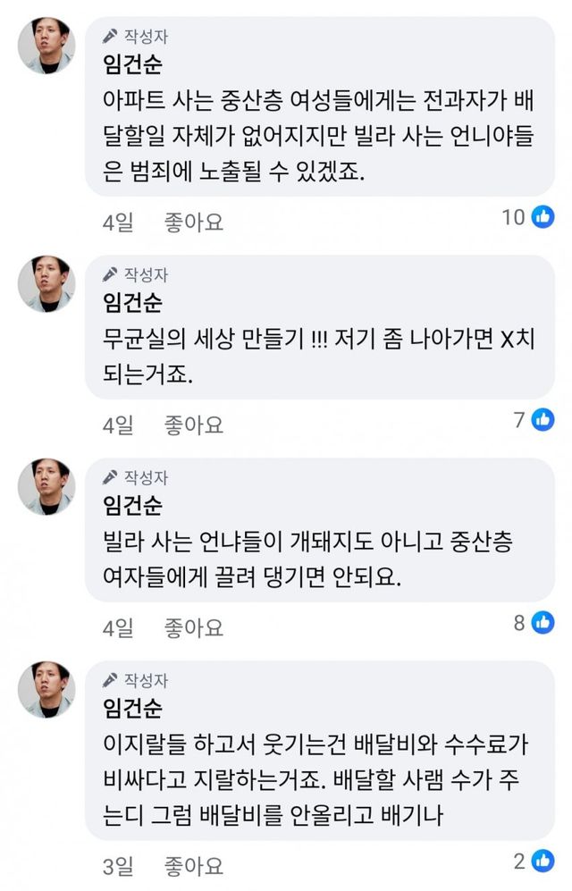Open the third comment's profile picture
Image resolution: width=572 pixels, height=891 pixels.
click(x=46, y=486)
